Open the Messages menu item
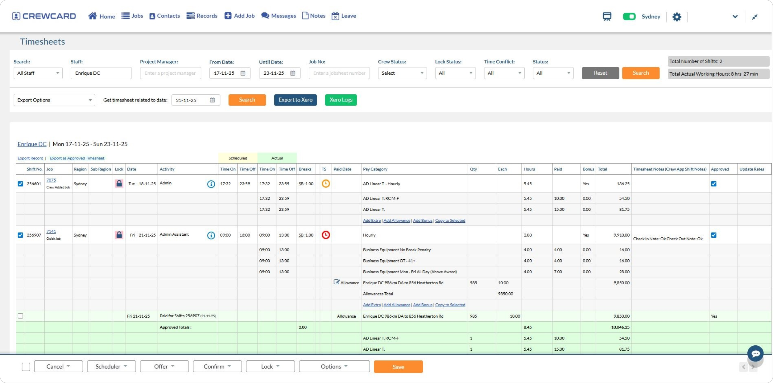This screenshot has width=773, height=383. [279, 16]
